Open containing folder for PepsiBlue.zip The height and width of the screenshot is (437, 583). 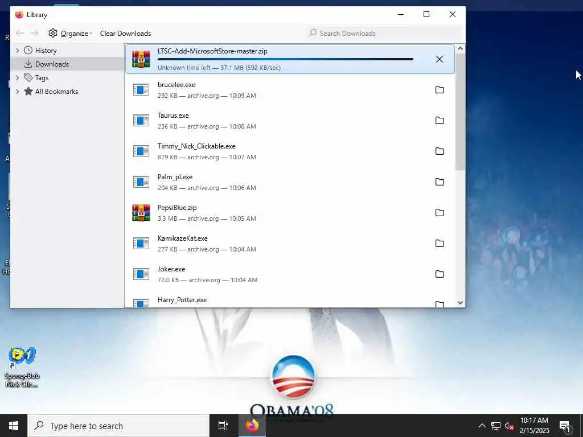(x=440, y=213)
